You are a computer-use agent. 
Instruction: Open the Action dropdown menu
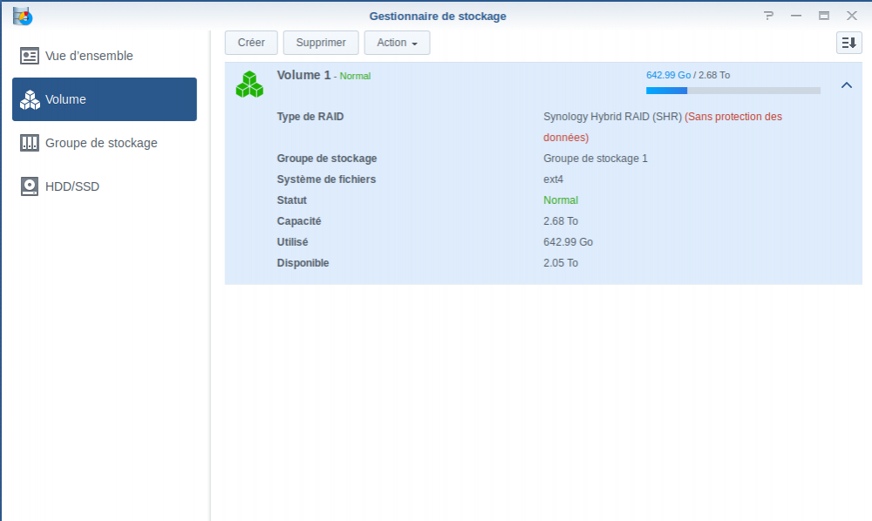pos(397,43)
